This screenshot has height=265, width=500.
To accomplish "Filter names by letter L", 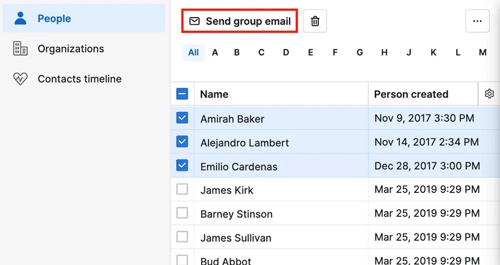I will coord(458,52).
